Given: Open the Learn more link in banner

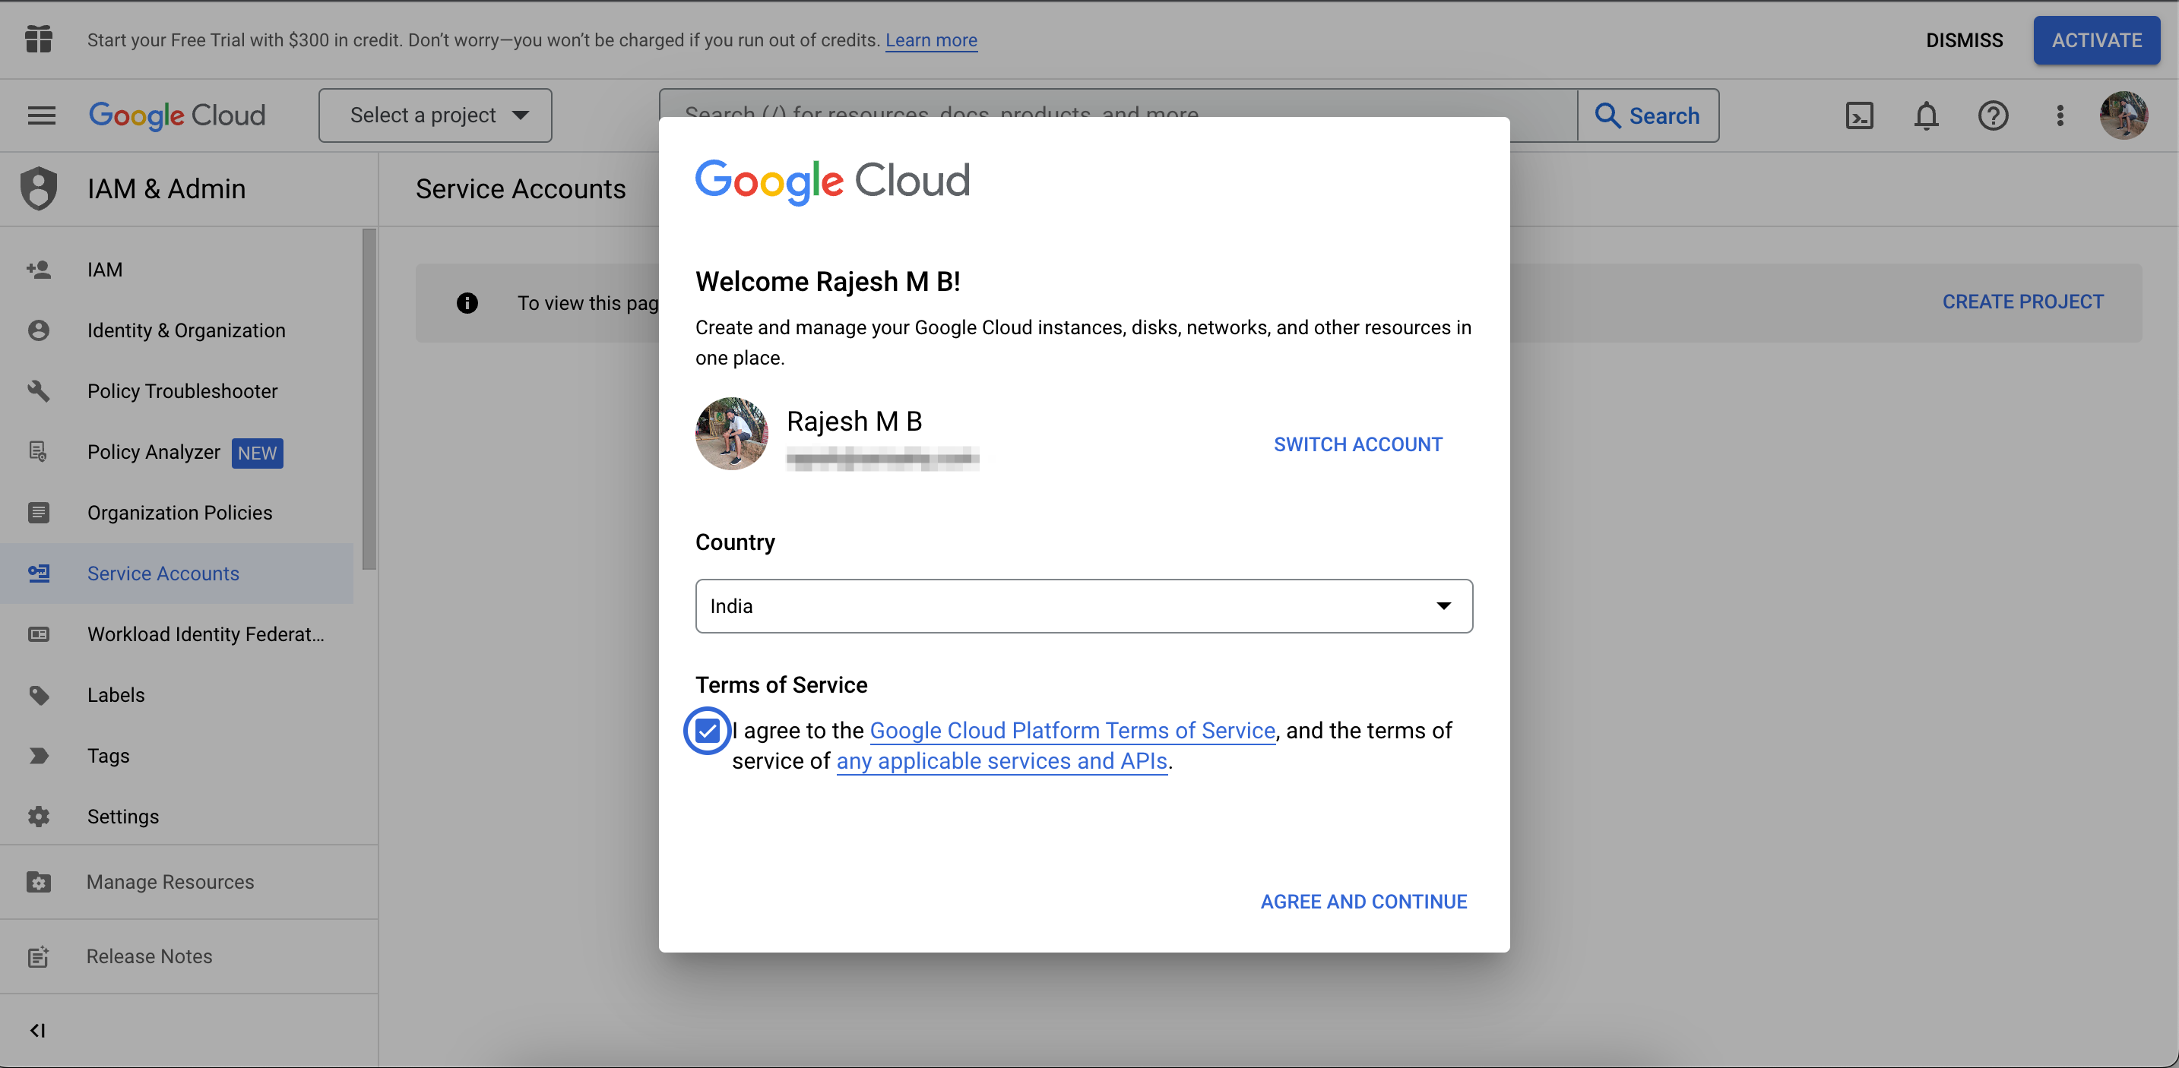Looking at the screenshot, I should (x=930, y=39).
